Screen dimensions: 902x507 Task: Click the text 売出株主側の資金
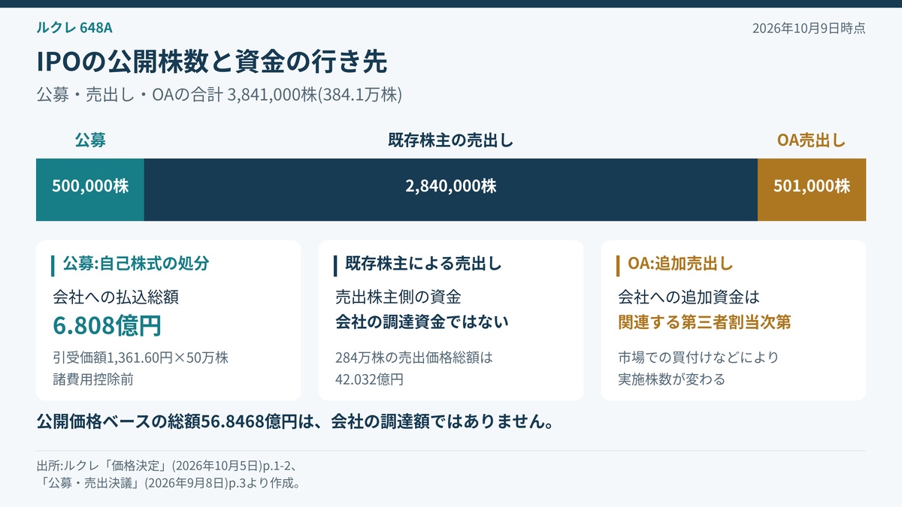tap(398, 297)
